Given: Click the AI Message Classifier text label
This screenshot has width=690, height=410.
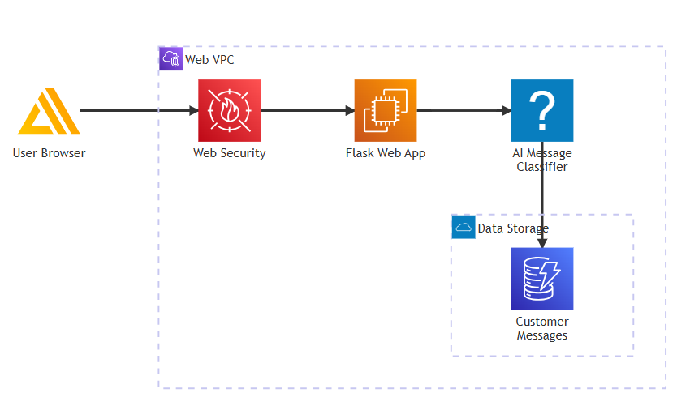Looking at the screenshot, I should [542, 160].
